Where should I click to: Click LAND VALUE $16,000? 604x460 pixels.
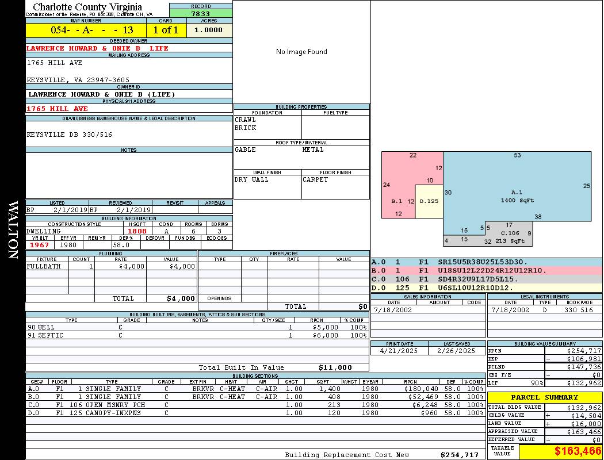[x=586, y=424]
